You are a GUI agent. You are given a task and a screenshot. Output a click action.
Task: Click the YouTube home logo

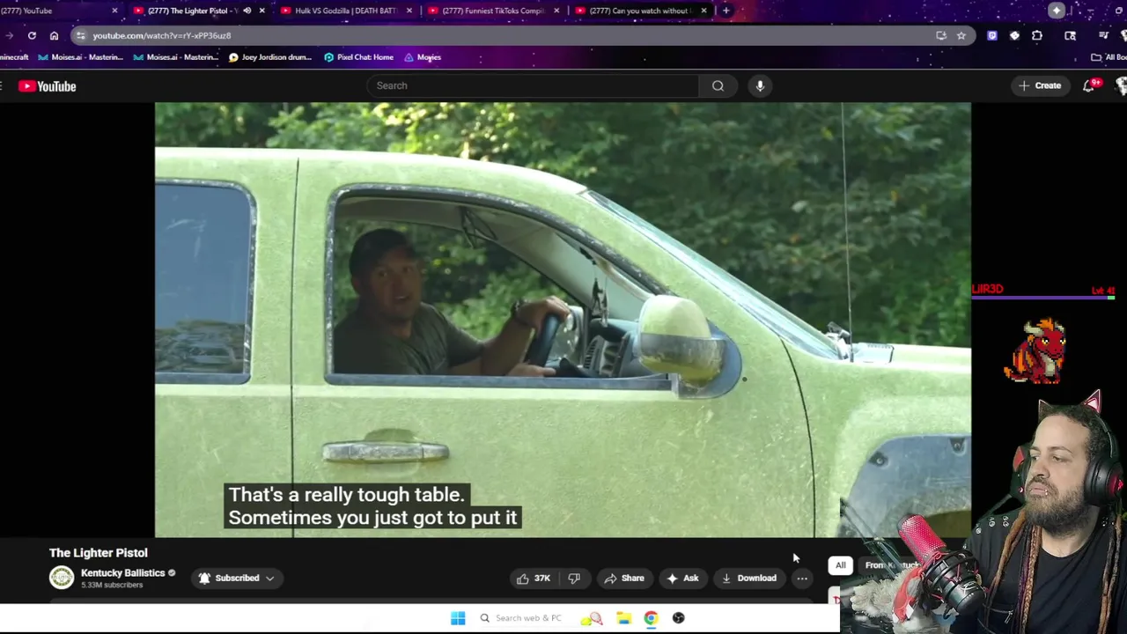[x=48, y=86]
